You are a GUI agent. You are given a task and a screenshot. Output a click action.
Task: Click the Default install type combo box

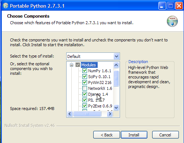(x=93, y=56)
